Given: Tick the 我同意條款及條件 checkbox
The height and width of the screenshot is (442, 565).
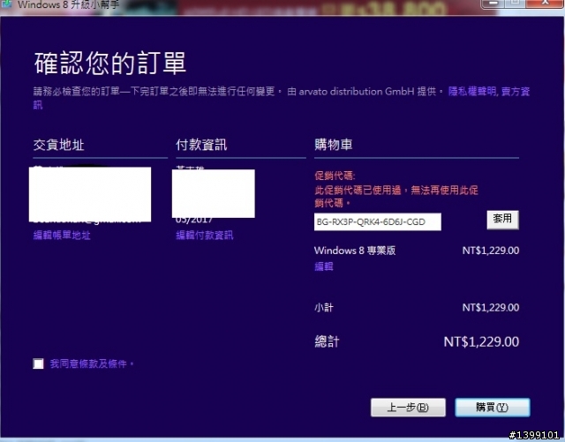Looking at the screenshot, I should (x=38, y=363).
